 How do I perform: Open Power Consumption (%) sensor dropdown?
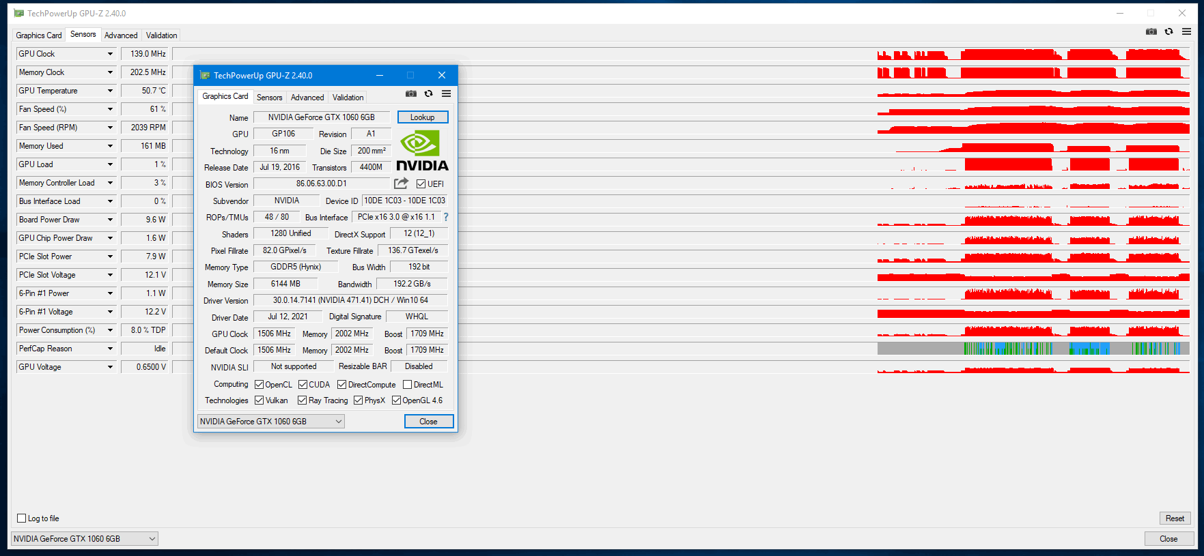110,330
